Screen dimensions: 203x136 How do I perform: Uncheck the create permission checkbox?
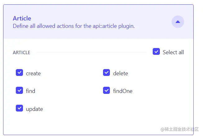20,73
